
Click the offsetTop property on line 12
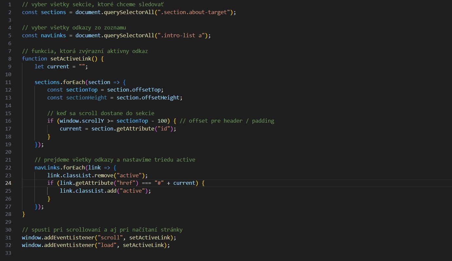tap(147, 90)
